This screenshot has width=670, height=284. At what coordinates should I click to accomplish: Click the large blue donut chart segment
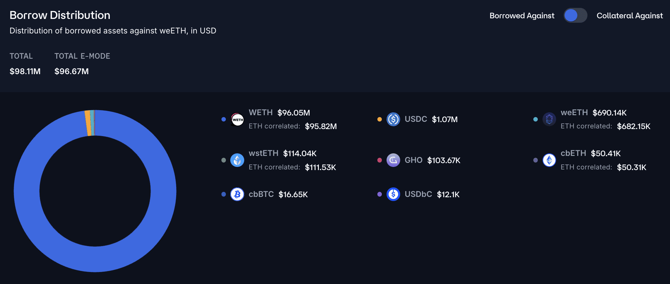(x=95, y=259)
